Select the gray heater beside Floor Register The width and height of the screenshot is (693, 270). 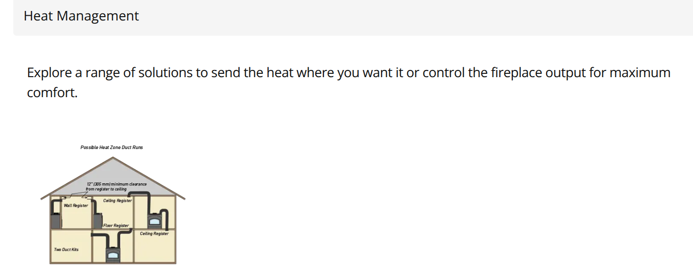(98, 221)
